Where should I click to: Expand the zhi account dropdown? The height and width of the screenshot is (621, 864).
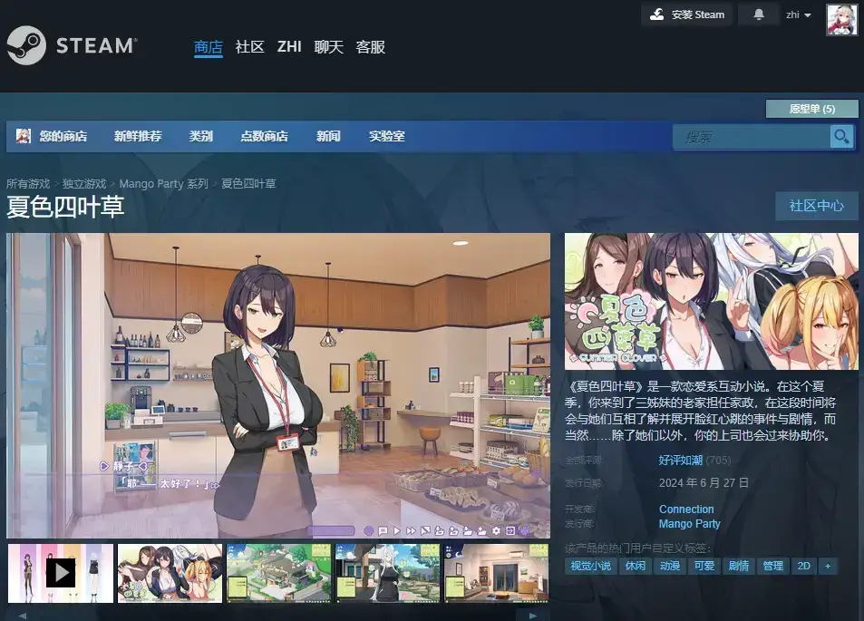(799, 15)
